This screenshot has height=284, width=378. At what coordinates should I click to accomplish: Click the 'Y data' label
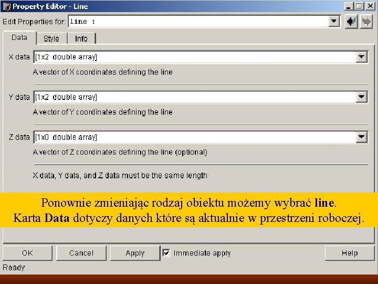click(x=19, y=97)
